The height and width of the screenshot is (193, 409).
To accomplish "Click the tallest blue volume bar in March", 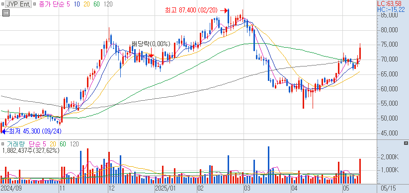I will click(268, 165).
